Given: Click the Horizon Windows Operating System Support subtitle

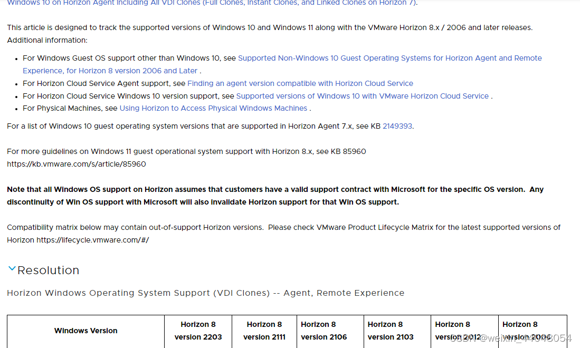Looking at the screenshot, I should pos(205,293).
